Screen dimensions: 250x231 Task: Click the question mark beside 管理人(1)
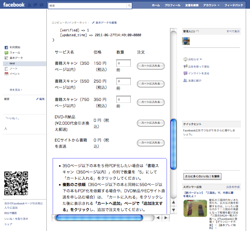[197, 31]
